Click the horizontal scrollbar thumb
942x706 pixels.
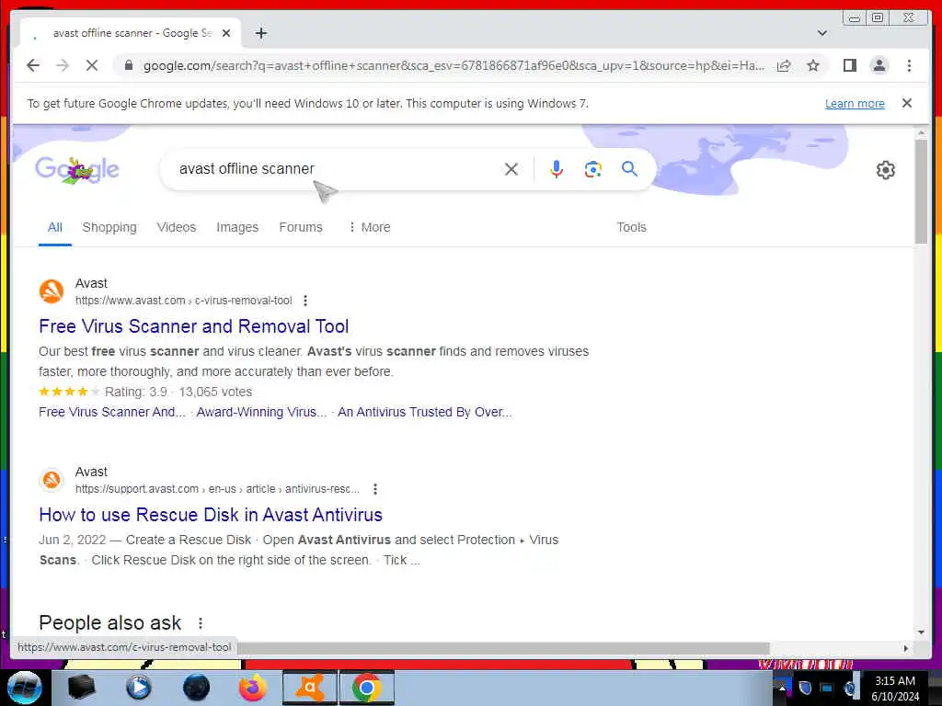[x=503, y=648]
